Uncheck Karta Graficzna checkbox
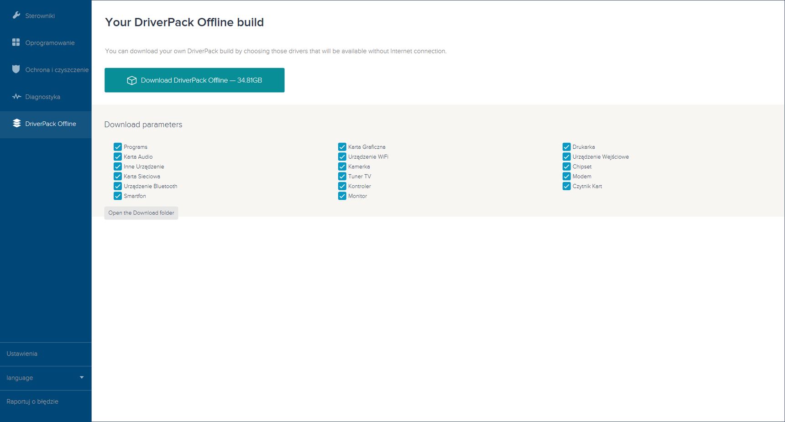Viewport: 785px width, 422px height. pos(342,147)
